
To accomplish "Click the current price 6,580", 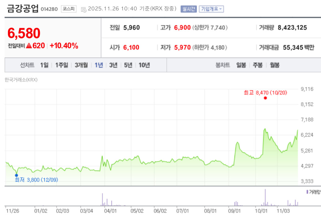I will tap(24, 33).
